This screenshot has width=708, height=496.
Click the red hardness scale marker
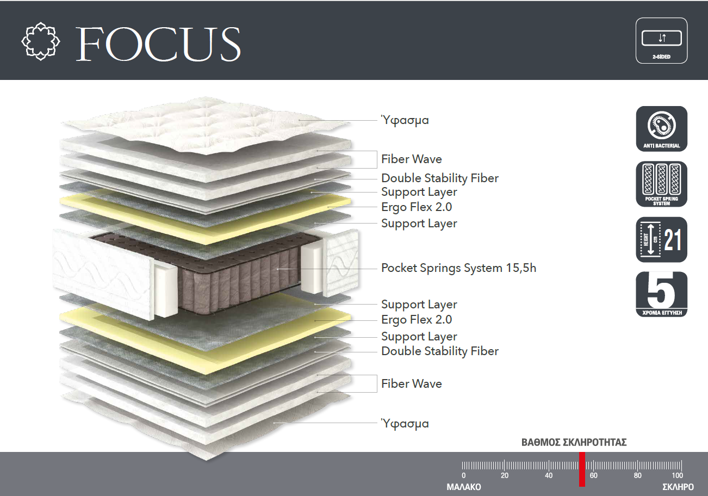tap(582, 469)
